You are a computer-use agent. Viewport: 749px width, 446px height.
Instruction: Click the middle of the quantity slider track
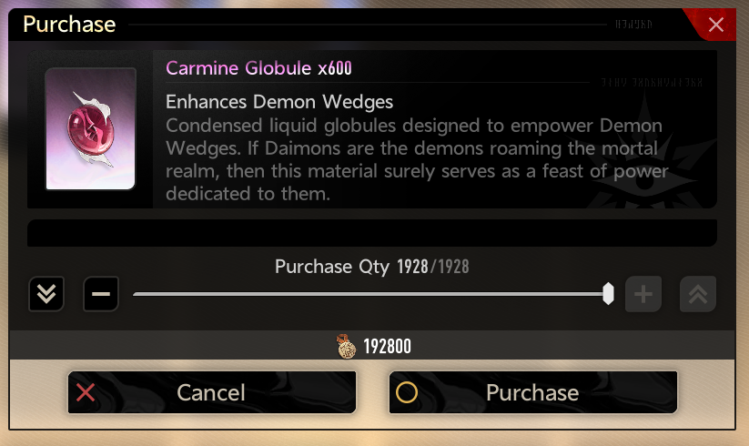[370, 294]
